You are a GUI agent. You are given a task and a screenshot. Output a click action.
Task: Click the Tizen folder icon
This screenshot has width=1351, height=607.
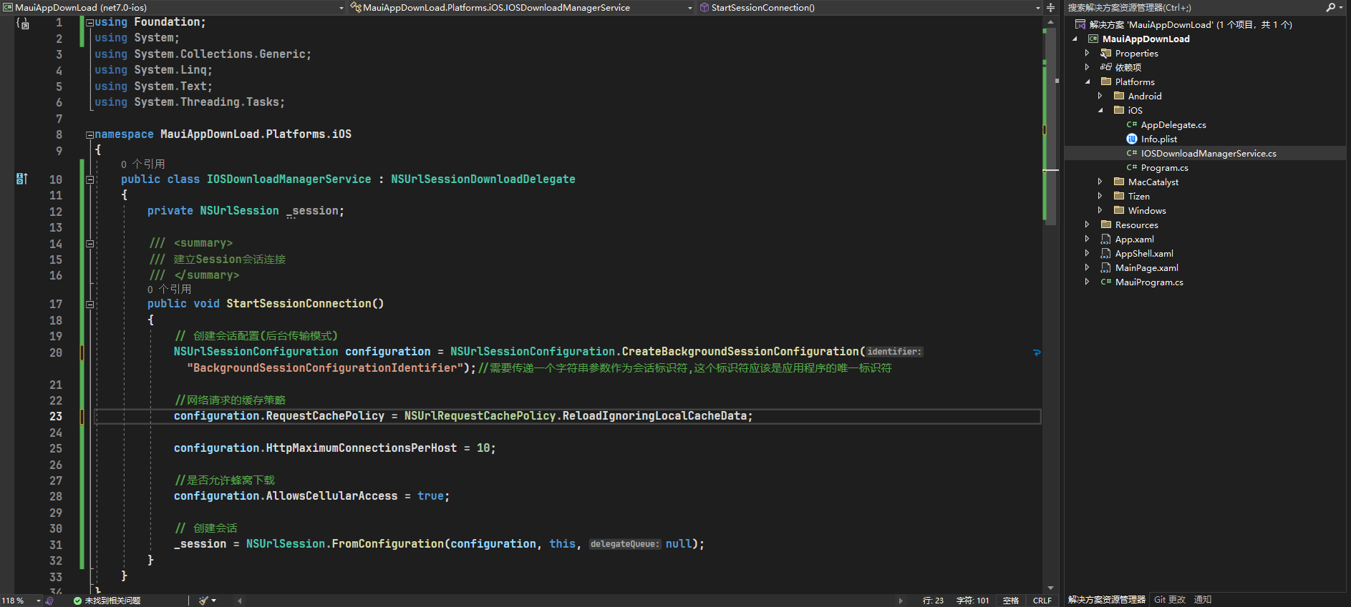(x=1119, y=196)
